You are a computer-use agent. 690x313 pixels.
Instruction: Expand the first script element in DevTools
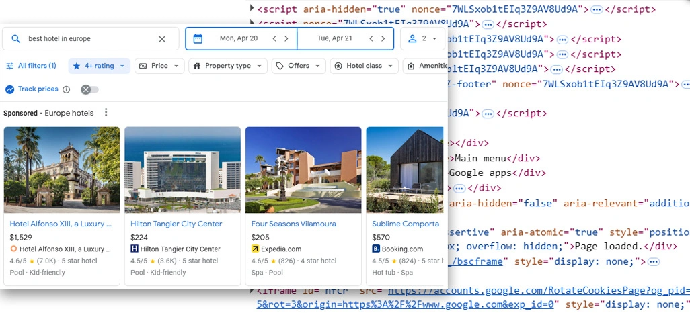(252, 9)
